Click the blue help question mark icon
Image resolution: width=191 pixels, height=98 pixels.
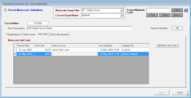click(186, 10)
